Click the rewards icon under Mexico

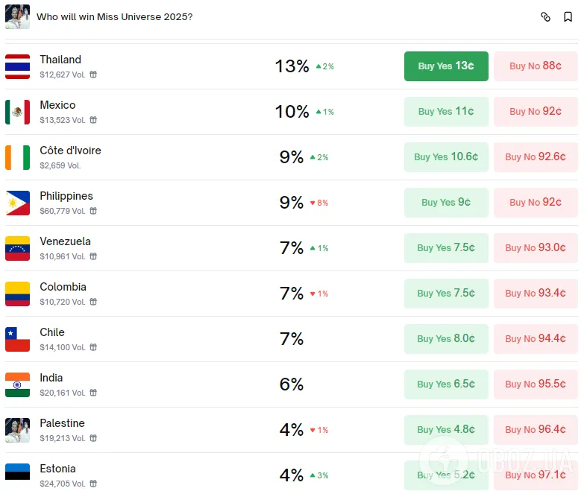coord(94,120)
